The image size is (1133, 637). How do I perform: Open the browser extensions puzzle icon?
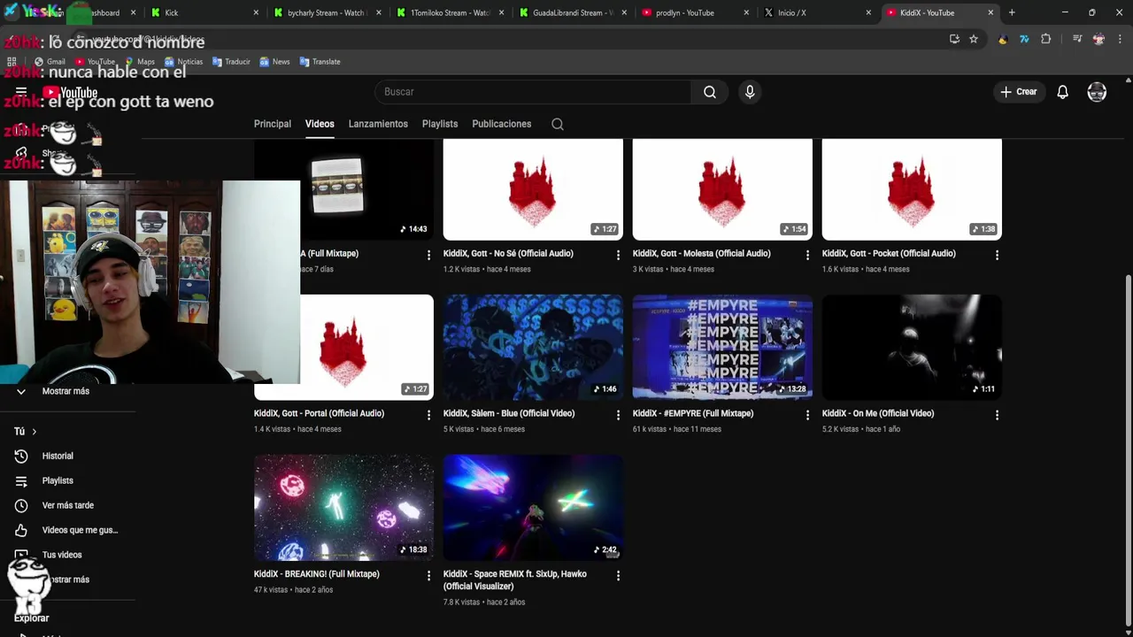click(x=1045, y=39)
